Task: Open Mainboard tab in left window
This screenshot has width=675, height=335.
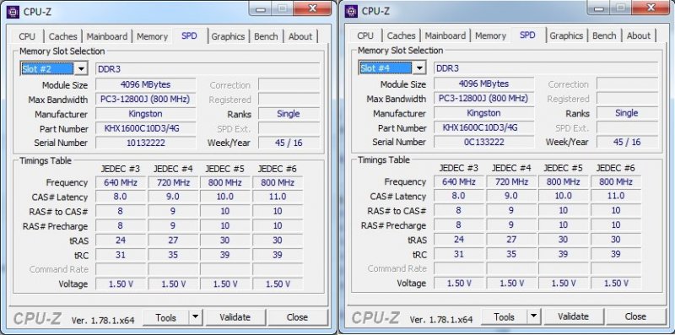Action: (x=107, y=36)
